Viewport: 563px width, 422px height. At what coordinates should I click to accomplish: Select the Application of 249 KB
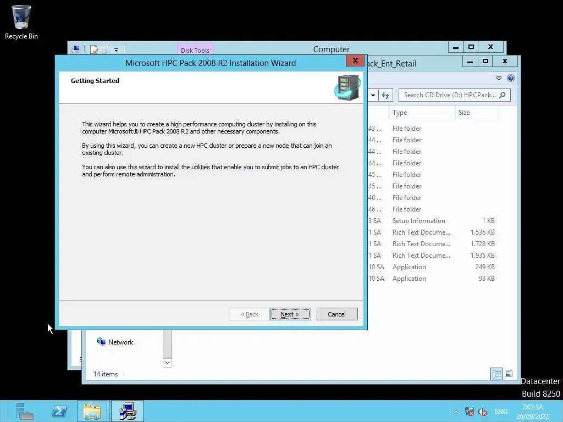point(433,267)
